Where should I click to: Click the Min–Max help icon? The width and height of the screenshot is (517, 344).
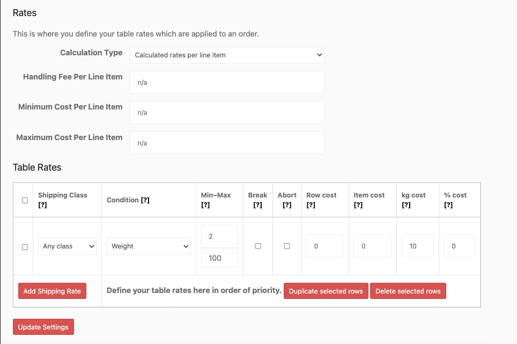tap(204, 204)
